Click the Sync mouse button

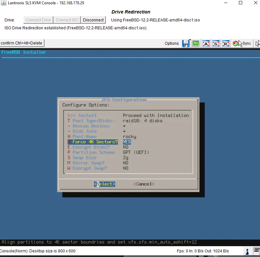coord(242,43)
